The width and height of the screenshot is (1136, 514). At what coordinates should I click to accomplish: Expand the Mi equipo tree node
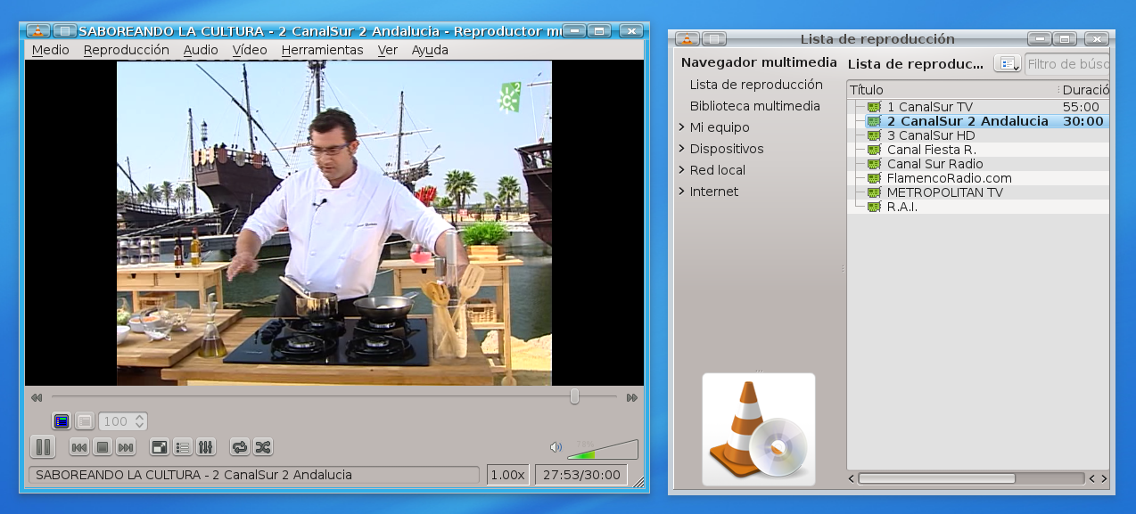pyautogui.click(x=681, y=127)
